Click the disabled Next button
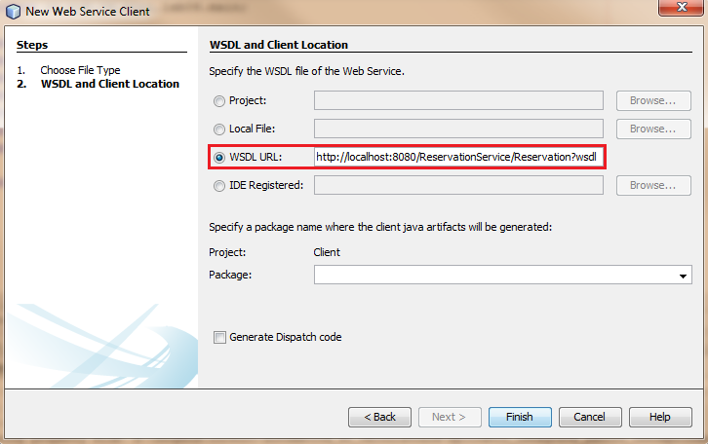 point(450,417)
